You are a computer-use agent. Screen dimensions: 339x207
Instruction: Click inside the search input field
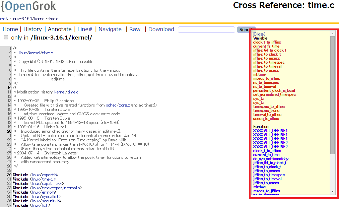click(x=207, y=29)
